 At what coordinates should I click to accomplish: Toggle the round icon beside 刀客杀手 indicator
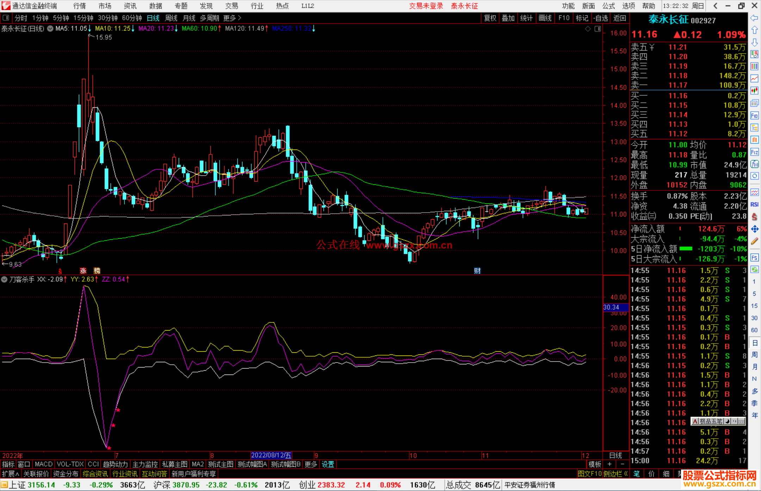click(x=4, y=279)
